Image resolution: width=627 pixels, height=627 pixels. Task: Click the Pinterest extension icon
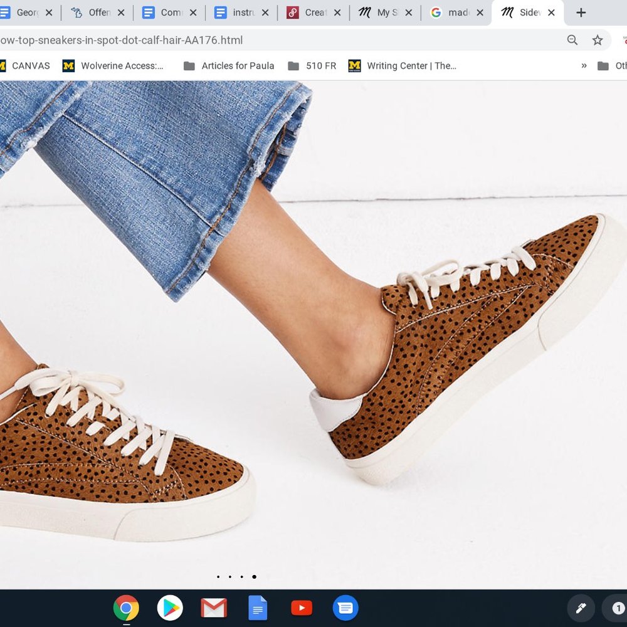(x=624, y=40)
